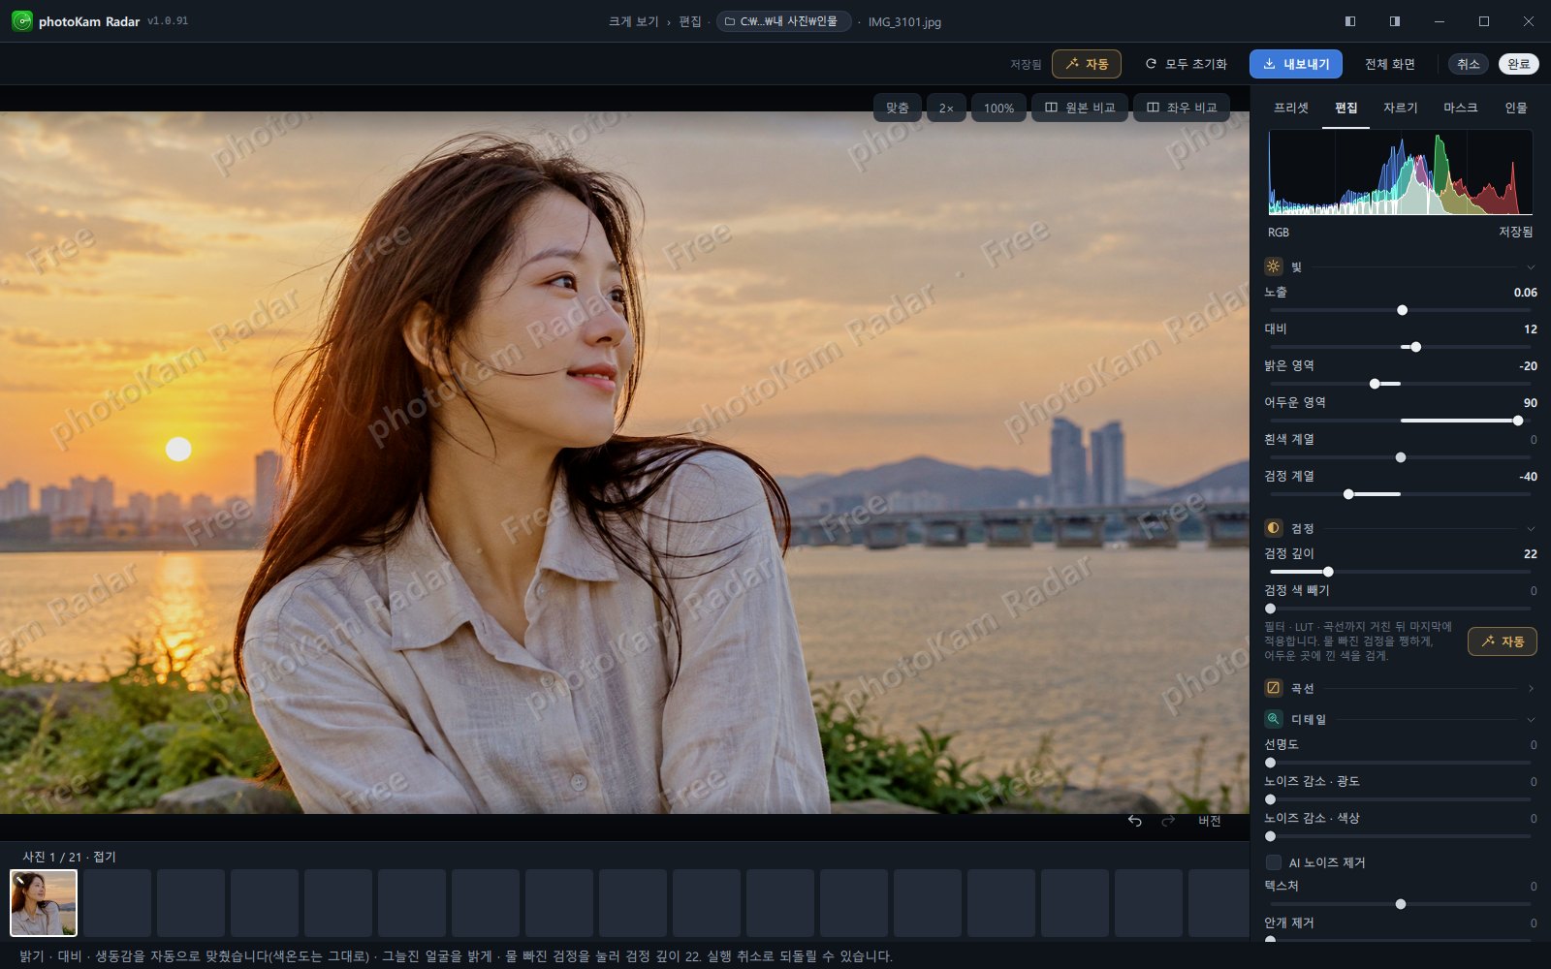Click the curve icon of 곡선 section
1551x969 pixels.
1274,688
